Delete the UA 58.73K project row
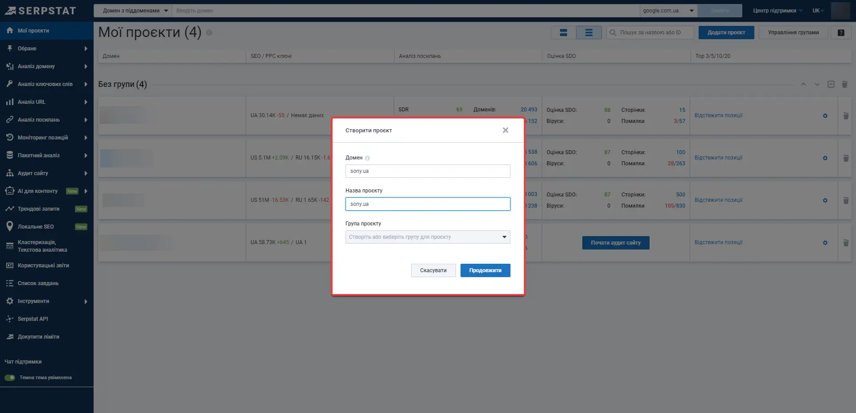Viewport: 856px width, 413px height. pos(846,243)
